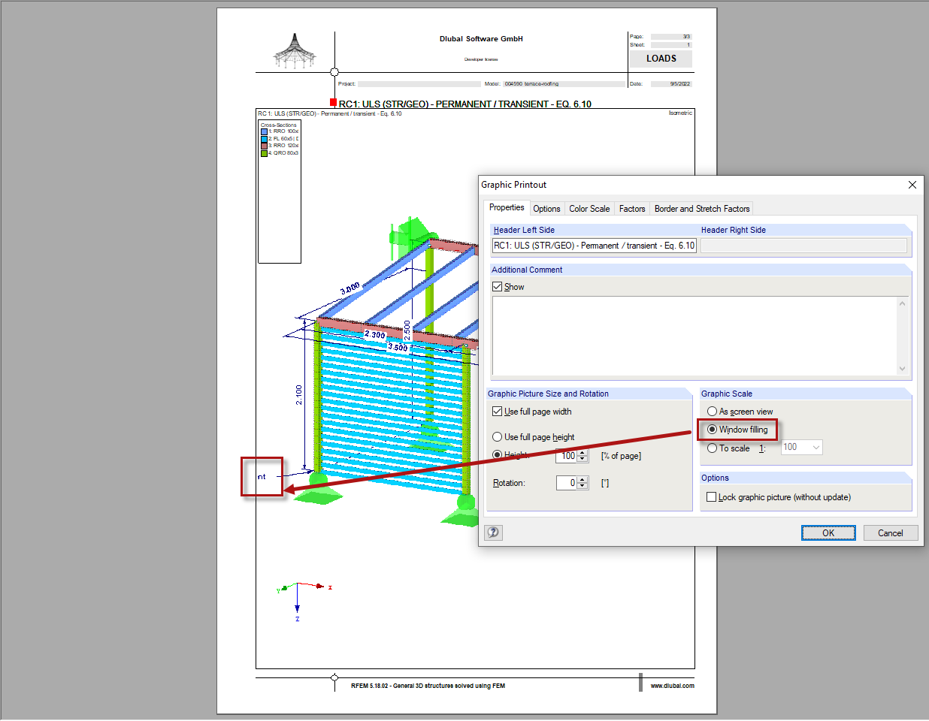929x721 pixels.
Task: Toggle Use full page width checkbox
Action: click(x=497, y=412)
